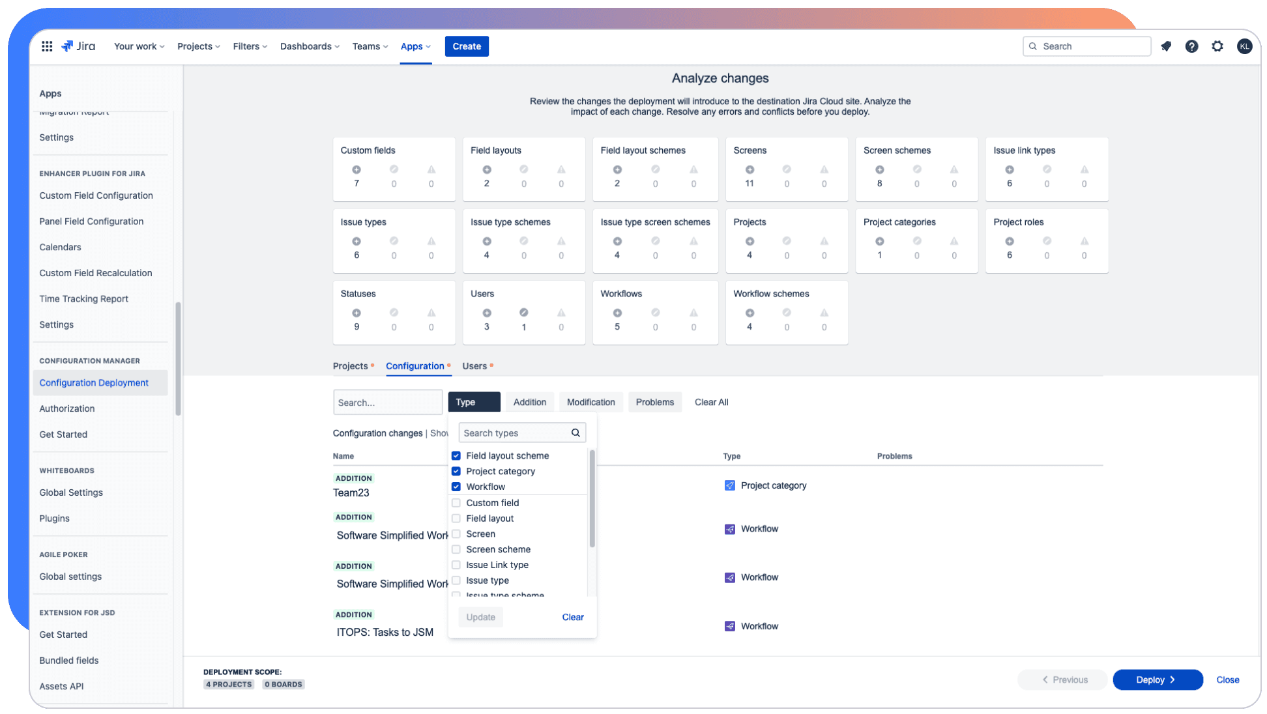Click the magnifier icon in Search types field
Screen dimensions: 1267x714
click(575, 432)
